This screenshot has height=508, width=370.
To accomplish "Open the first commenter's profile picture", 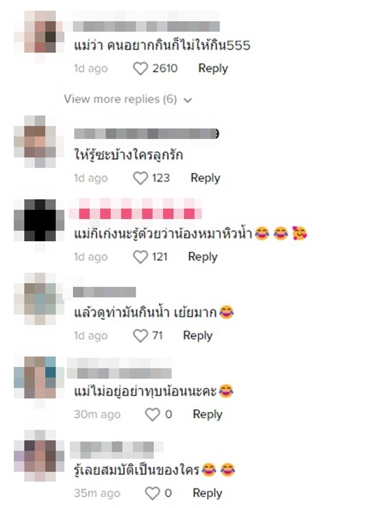I will 40,33.
